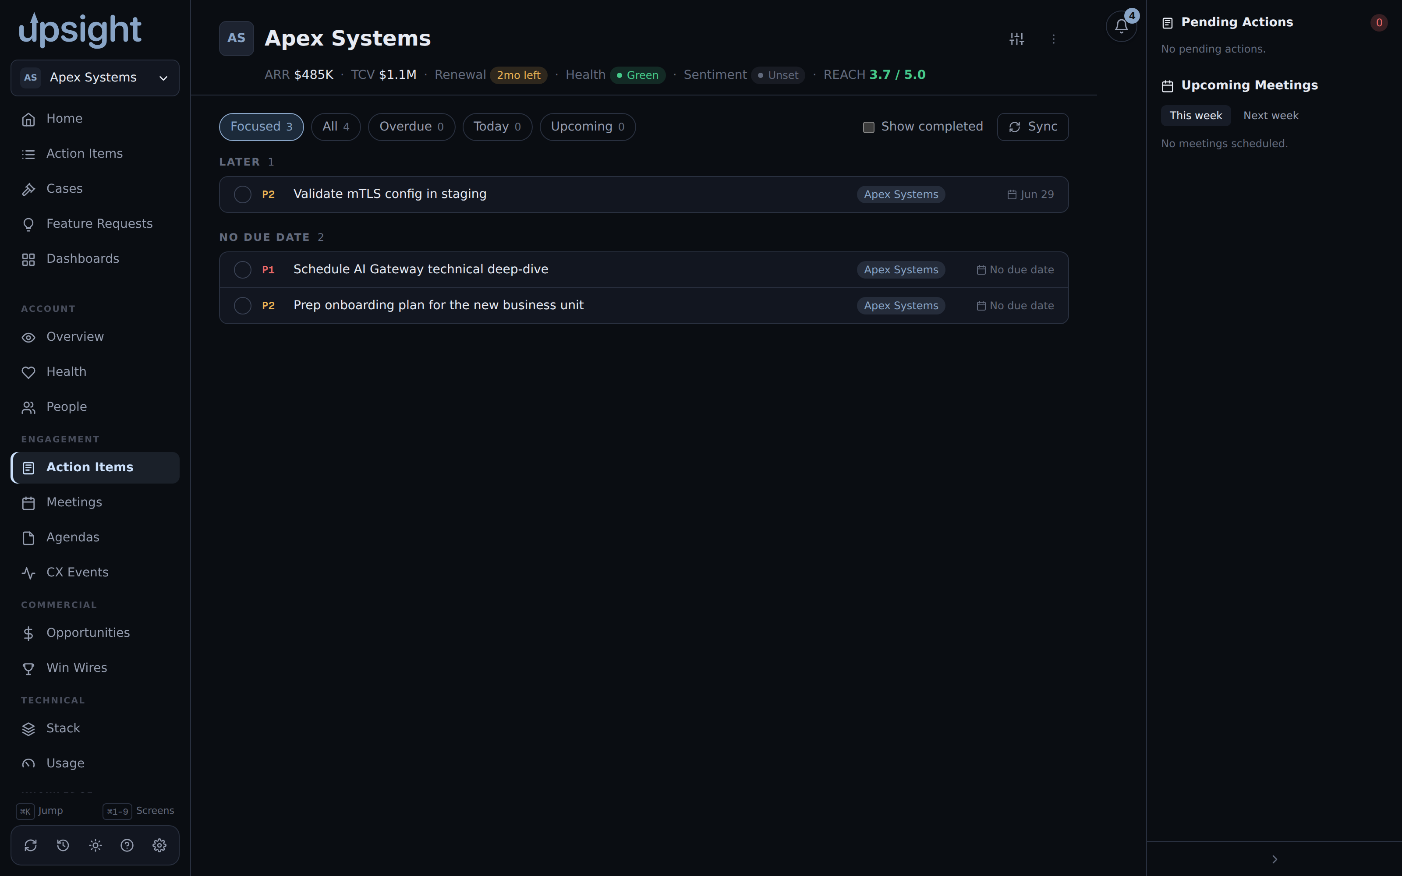This screenshot has width=1402, height=876.
Task: Click the AS avatar next to Apex Systems title
Action: pos(237,38)
